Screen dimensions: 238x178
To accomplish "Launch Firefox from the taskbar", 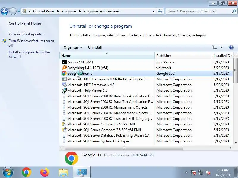I will 45,172.
